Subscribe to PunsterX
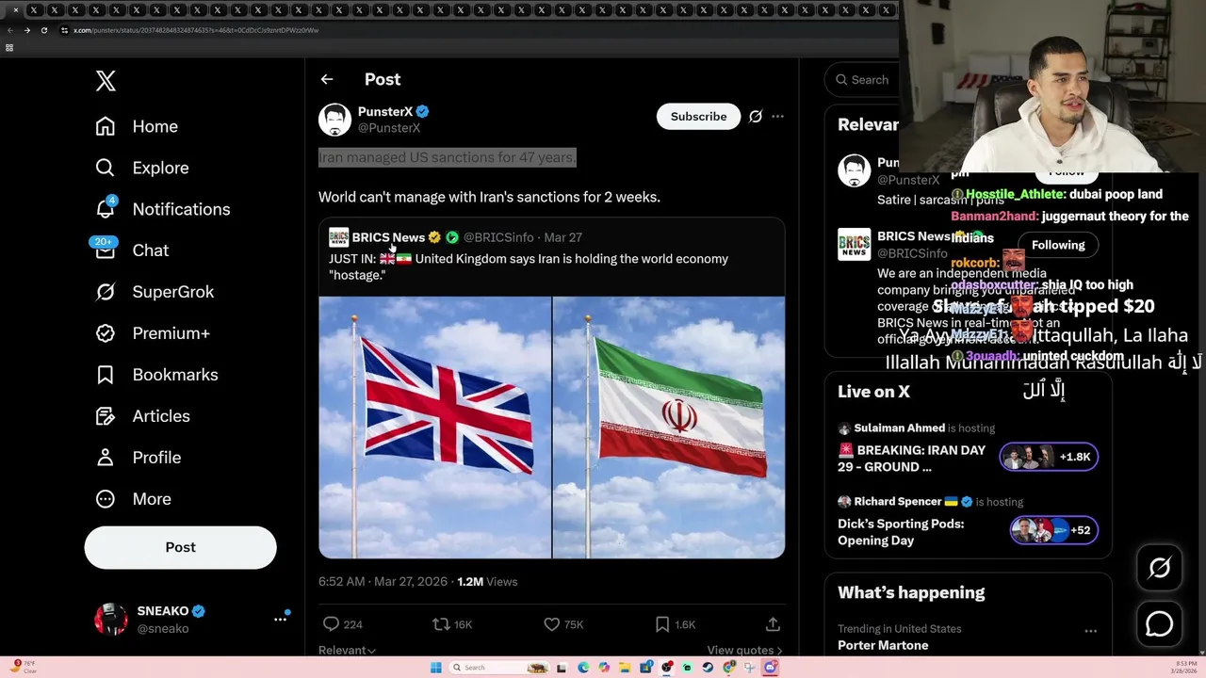This screenshot has height=678, width=1206. pyautogui.click(x=698, y=117)
